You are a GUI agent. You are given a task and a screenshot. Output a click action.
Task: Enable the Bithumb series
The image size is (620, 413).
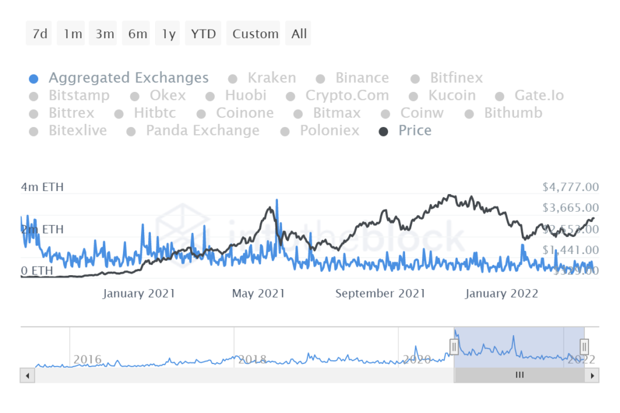[x=504, y=113]
